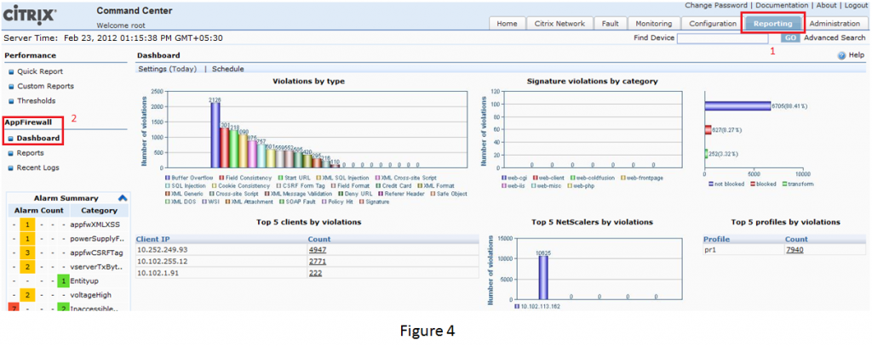Switch to the Monitoring tab
Image resolution: width=872 pixels, height=346 pixels.
coord(653,24)
